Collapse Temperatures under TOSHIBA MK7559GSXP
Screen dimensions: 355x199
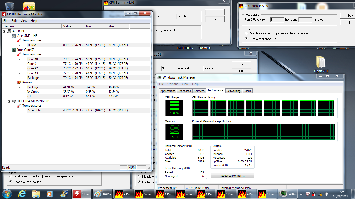click(x=14, y=106)
